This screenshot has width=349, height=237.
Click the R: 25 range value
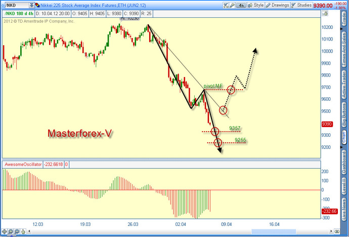(146, 14)
